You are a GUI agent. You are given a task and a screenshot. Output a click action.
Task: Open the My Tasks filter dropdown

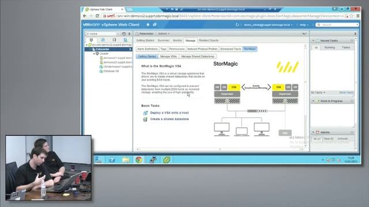[x=318, y=93]
